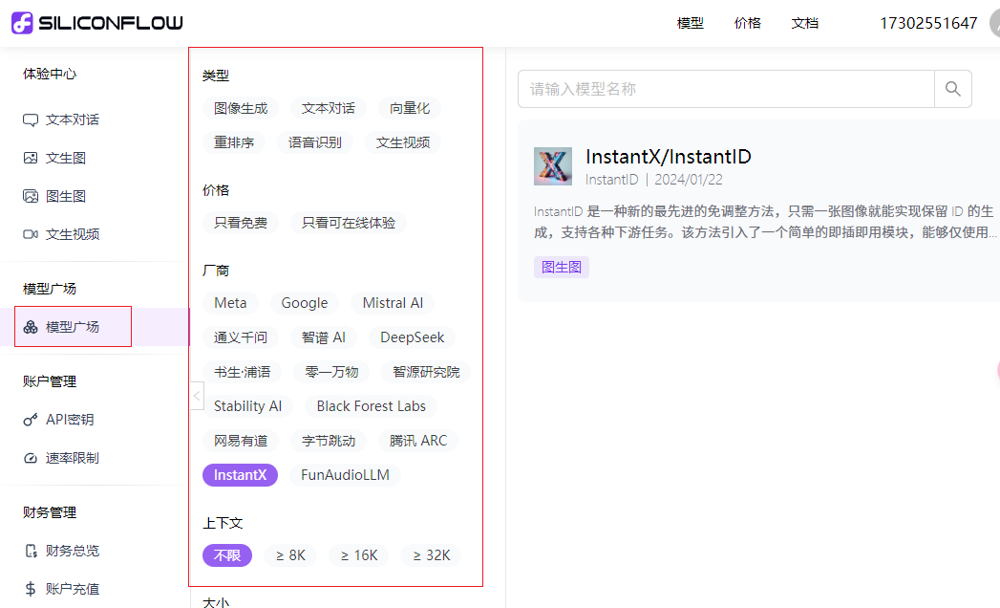This screenshot has height=608, width=1000.
Task: Click the 速率限制 gauge icon
Action: pyautogui.click(x=31, y=458)
